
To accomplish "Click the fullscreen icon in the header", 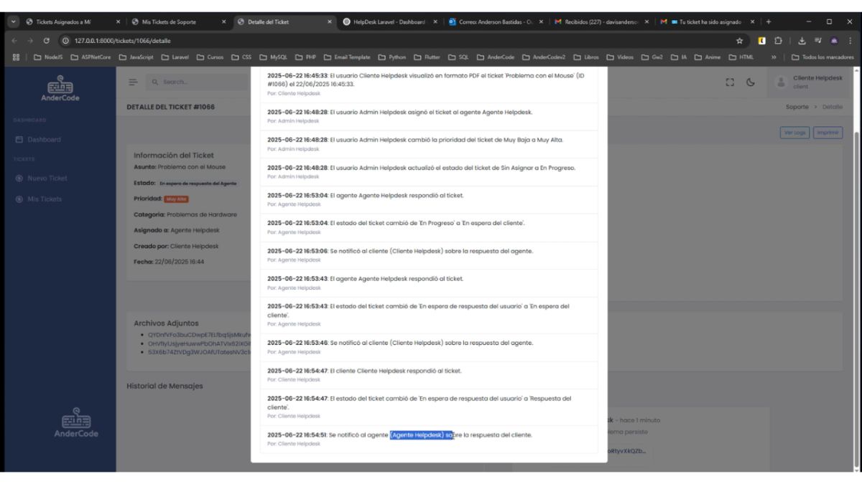I will 730,82.
